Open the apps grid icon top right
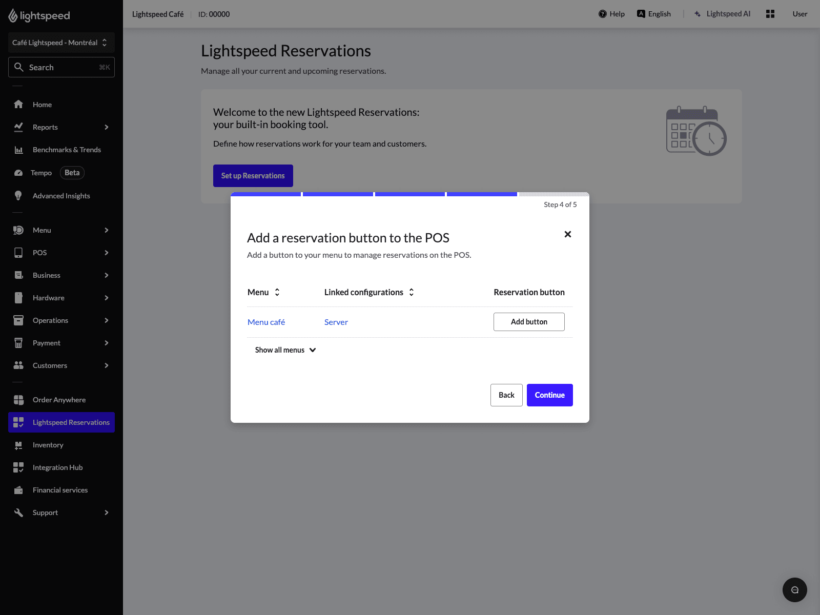 (770, 14)
